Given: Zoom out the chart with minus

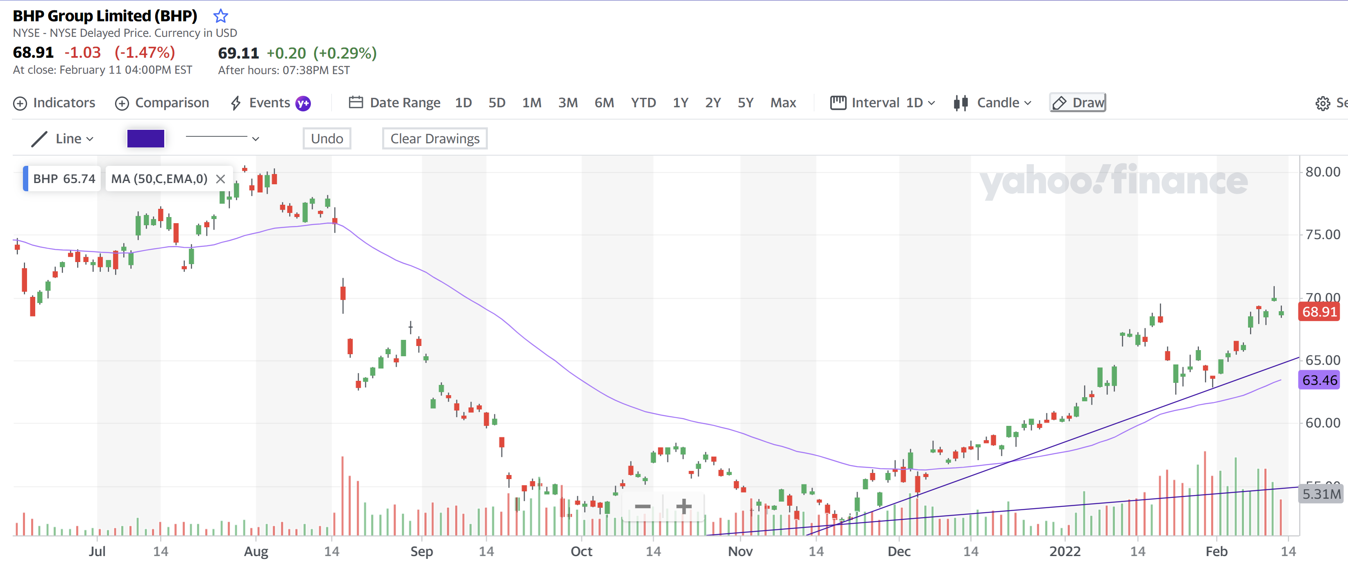Looking at the screenshot, I should click(643, 507).
